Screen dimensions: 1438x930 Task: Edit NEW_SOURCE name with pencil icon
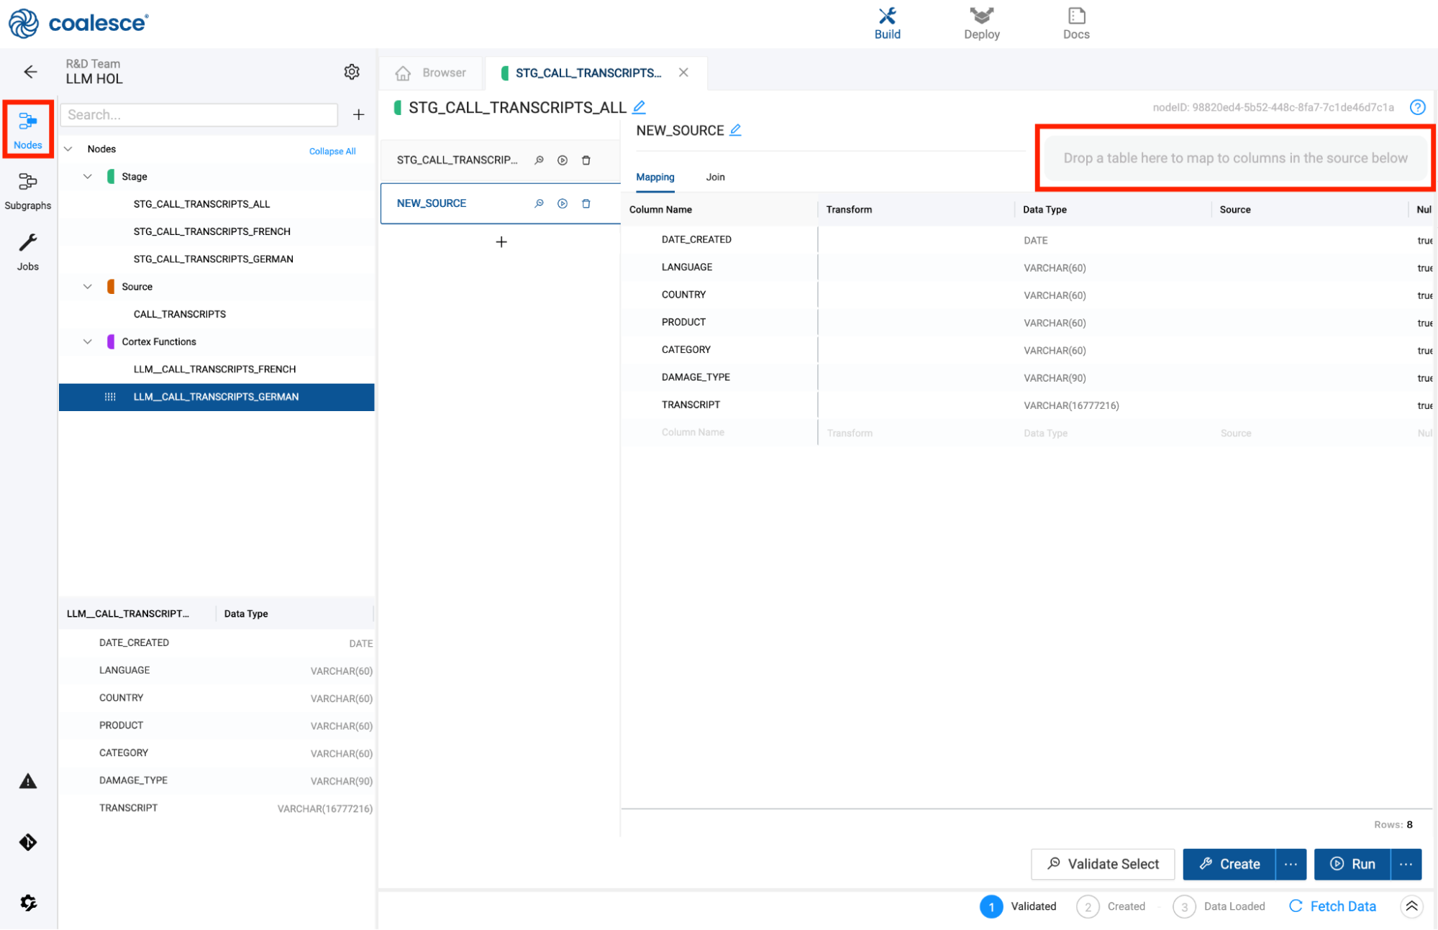tap(735, 130)
